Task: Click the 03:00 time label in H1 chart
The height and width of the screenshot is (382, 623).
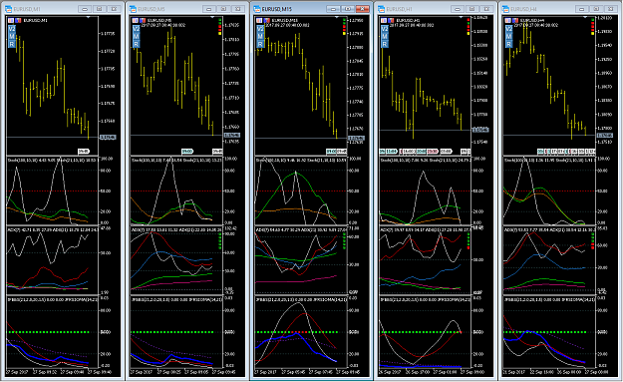Action: pos(447,151)
